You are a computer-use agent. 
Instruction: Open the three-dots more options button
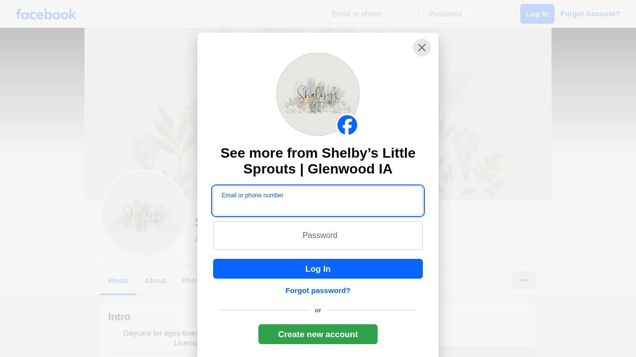pyautogui.click(x=524, y=280)
